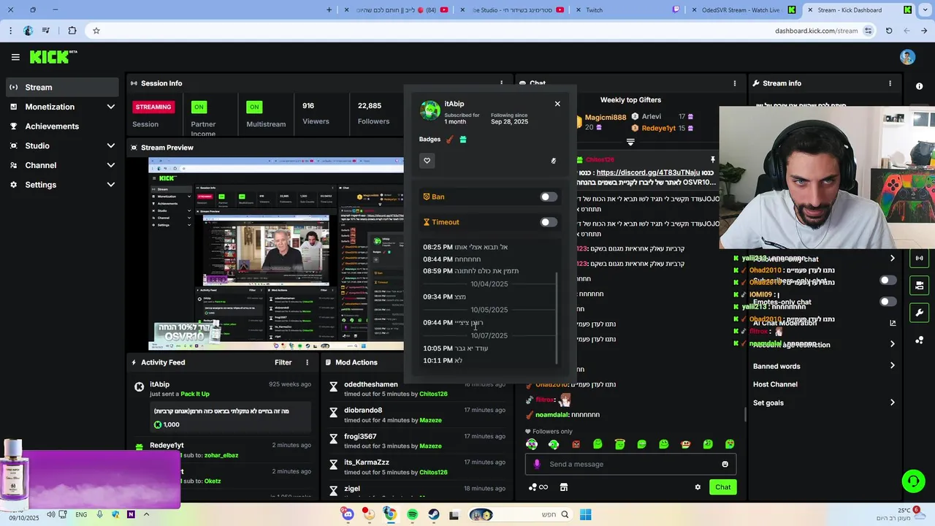Click the Stream Preview thumbnail

click(x=275, y=254)
